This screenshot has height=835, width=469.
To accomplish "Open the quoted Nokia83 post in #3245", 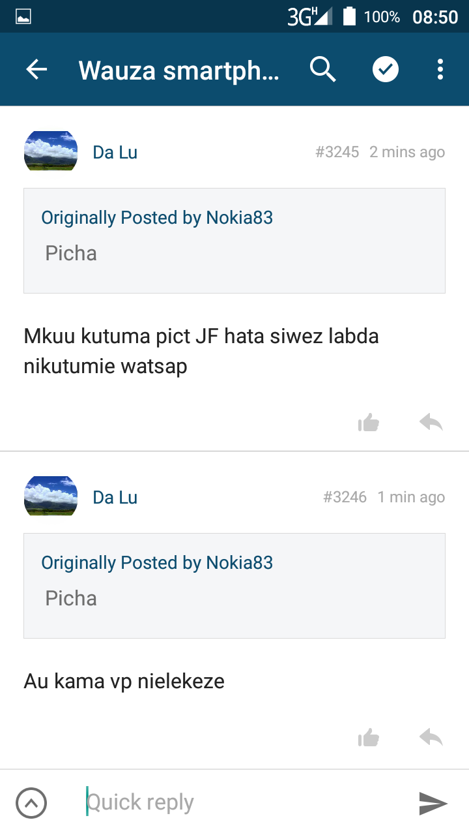I will click(x=234, y=241).
